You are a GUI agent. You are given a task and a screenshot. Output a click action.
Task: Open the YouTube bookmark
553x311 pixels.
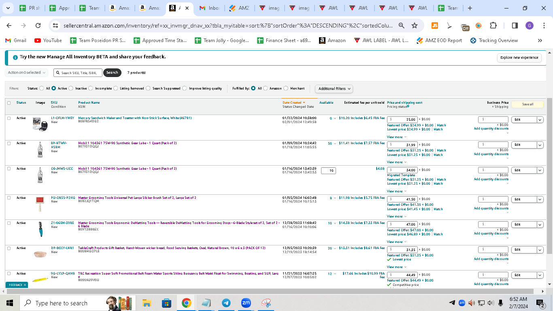pos(48,40)
